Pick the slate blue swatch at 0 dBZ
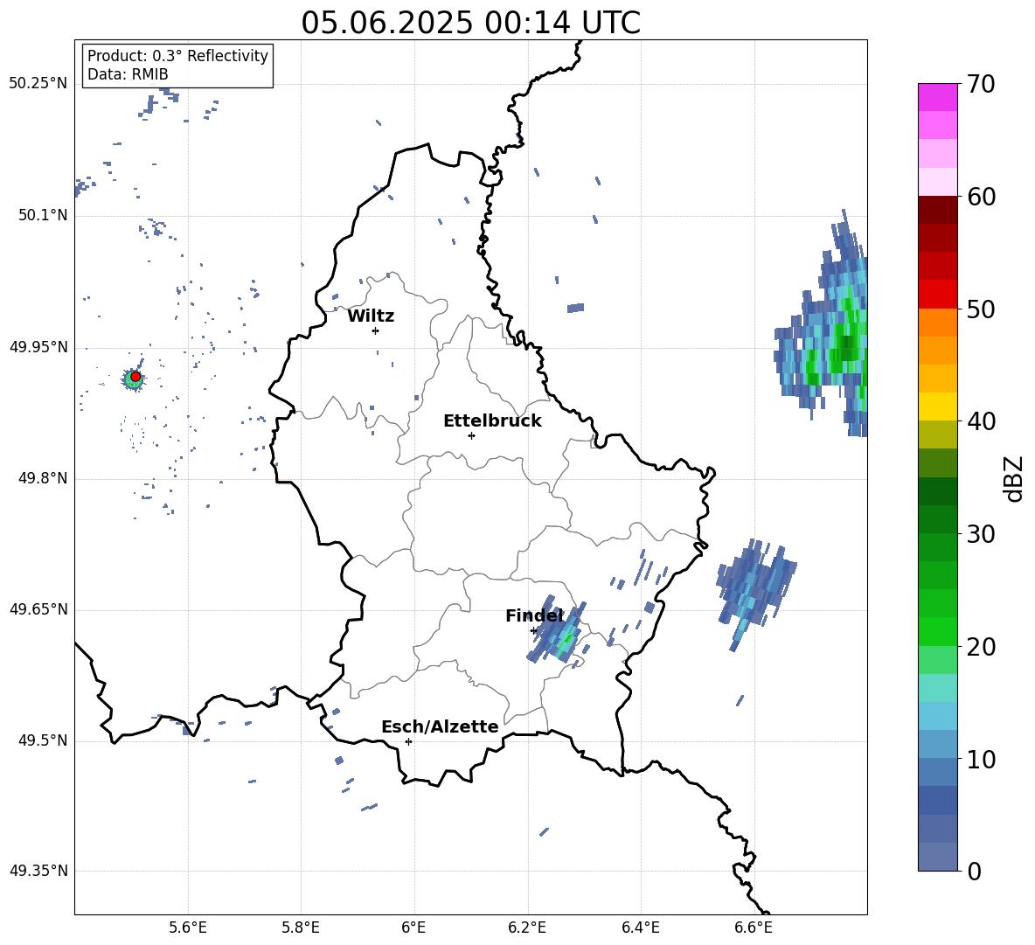Screen dimensions: 1035x945 click(x=937, y=858)
